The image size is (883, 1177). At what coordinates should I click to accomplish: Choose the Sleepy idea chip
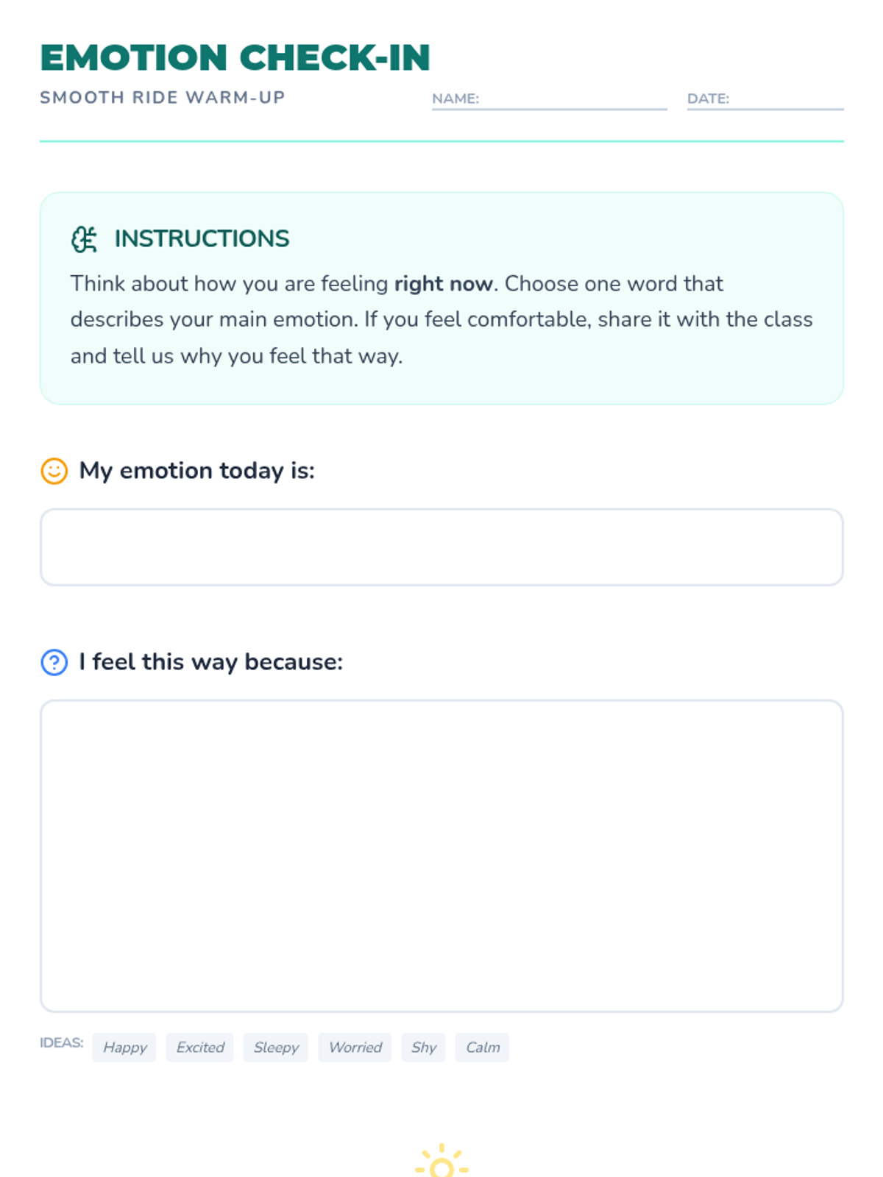[x=276, y=1048]
